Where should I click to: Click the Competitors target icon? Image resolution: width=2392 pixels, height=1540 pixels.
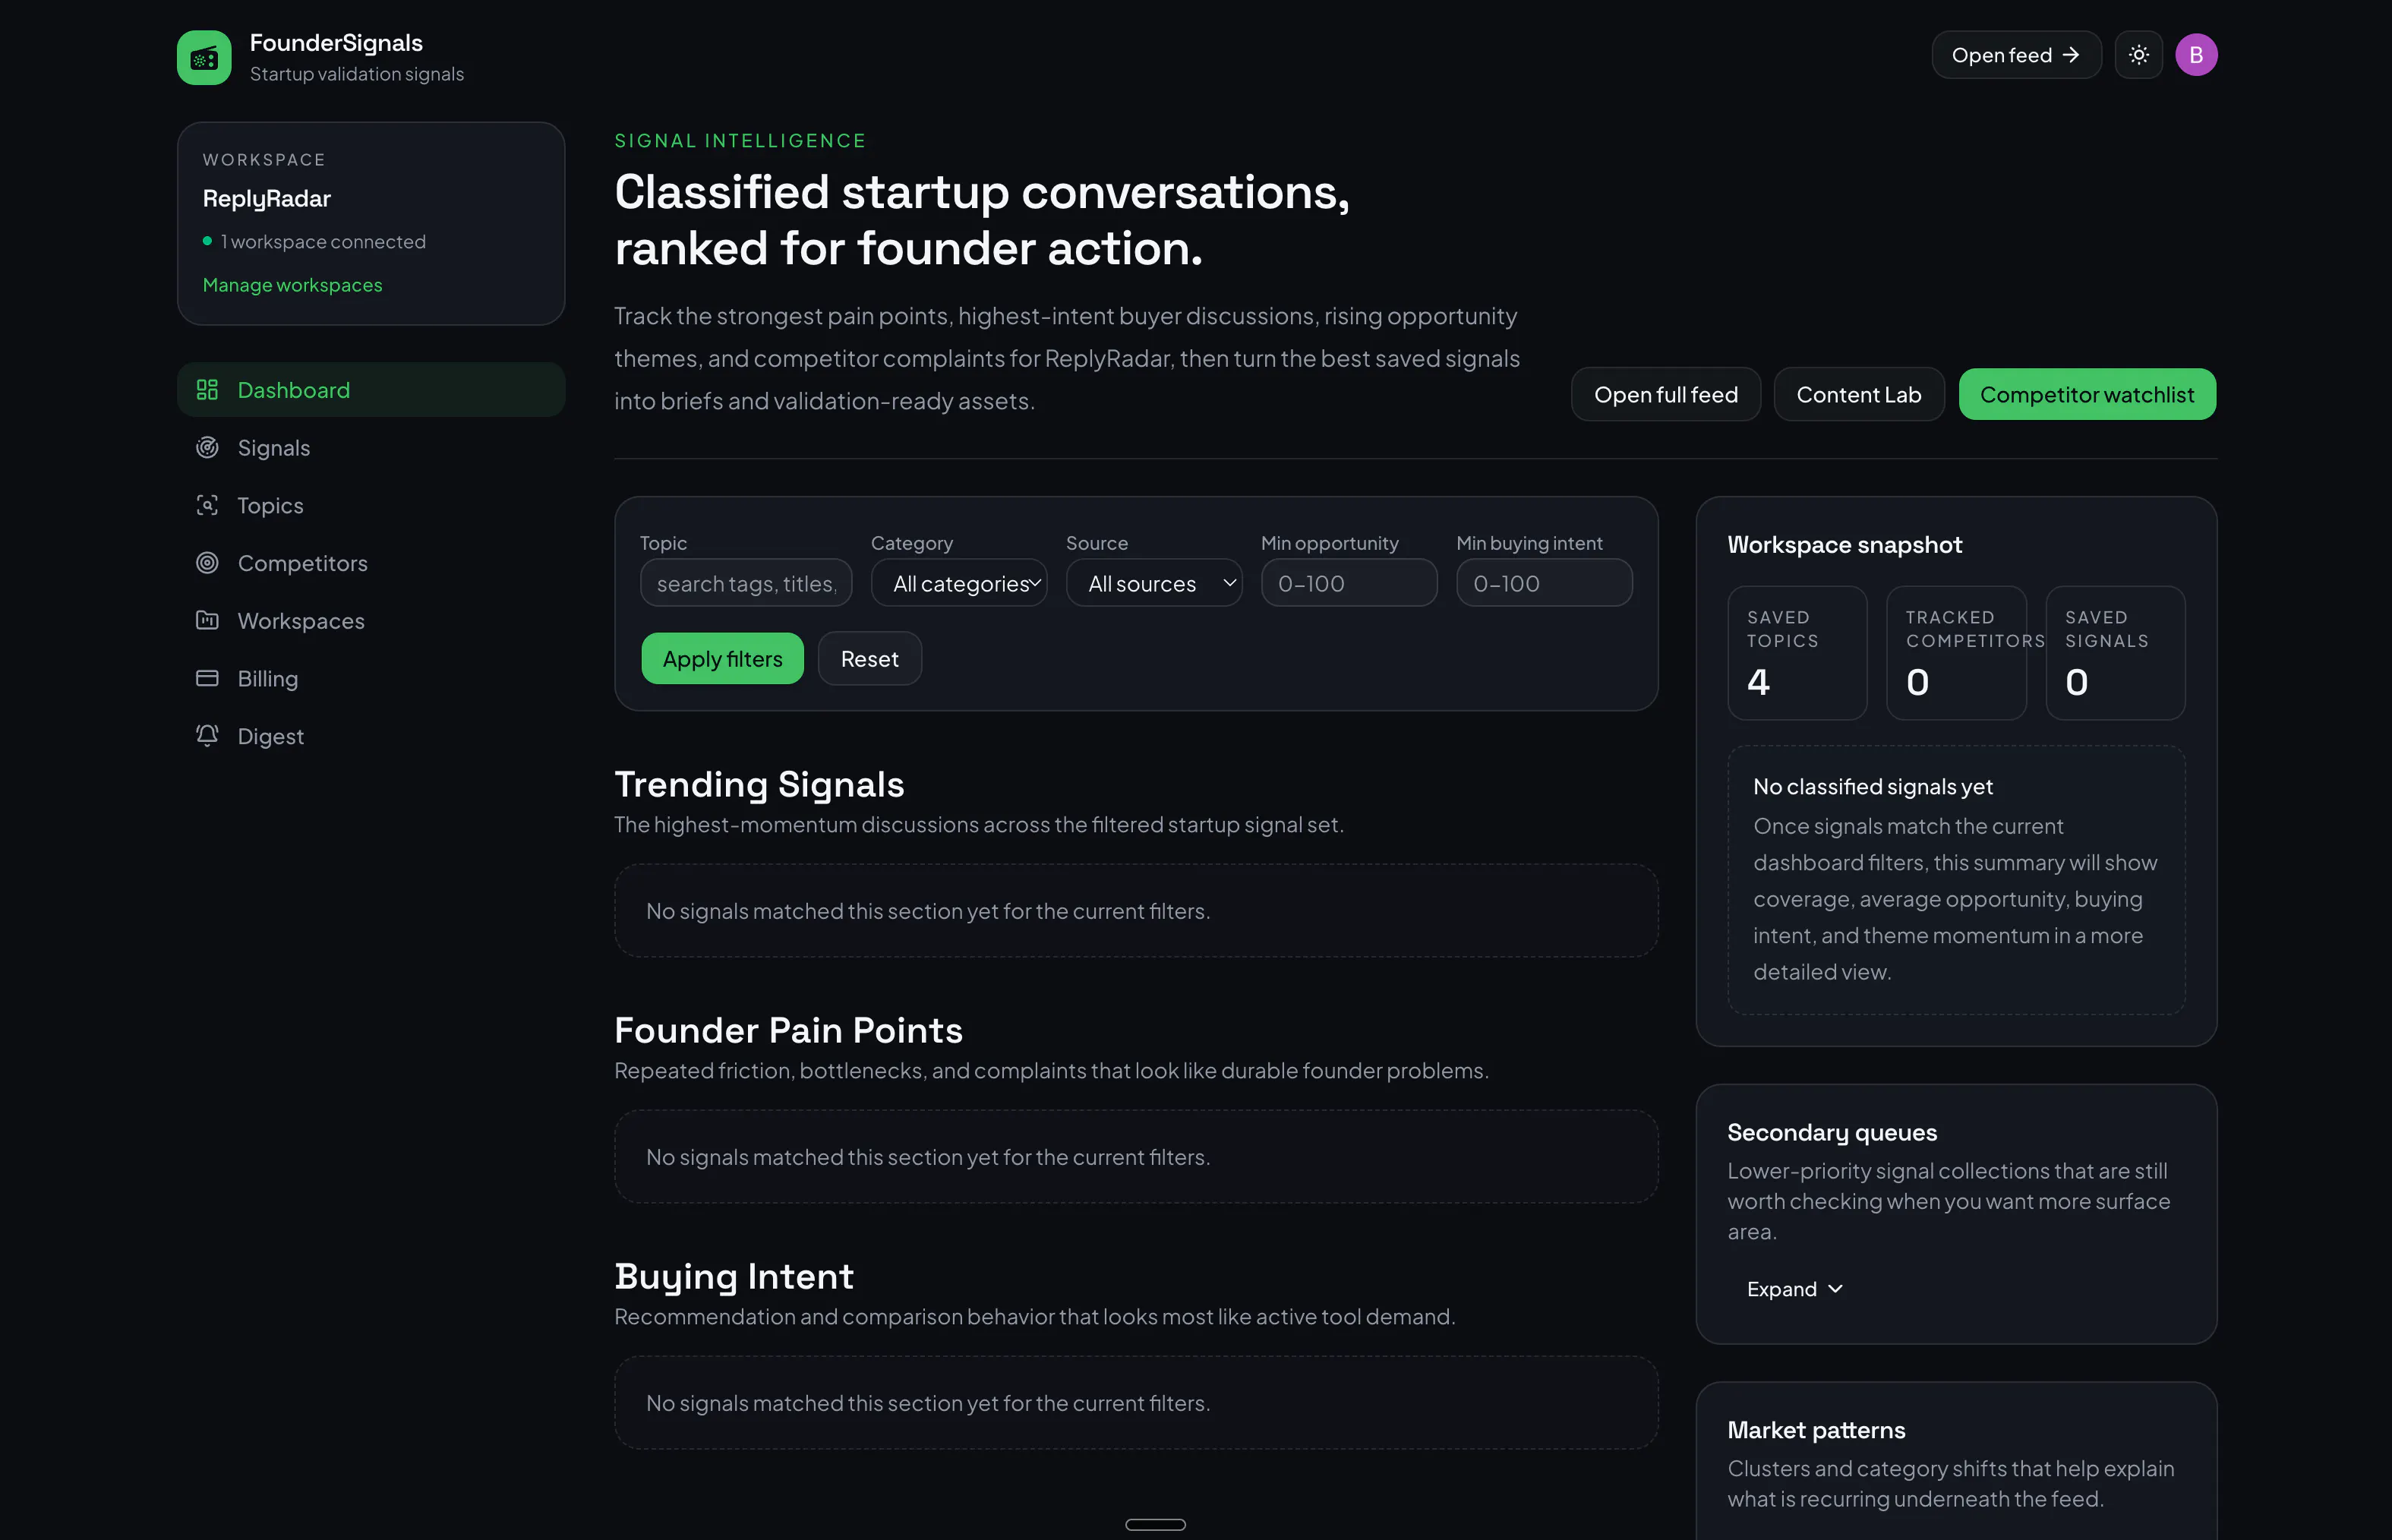pos(207,563)
